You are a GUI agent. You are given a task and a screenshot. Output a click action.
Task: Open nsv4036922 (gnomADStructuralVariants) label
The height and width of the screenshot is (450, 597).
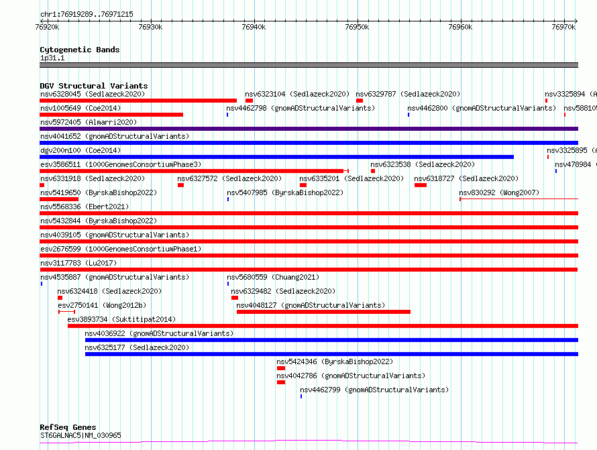(159, 333)
